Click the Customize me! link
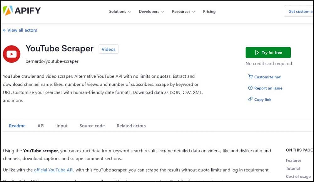This screenshot has width=314, height=182. coord(268,77)
